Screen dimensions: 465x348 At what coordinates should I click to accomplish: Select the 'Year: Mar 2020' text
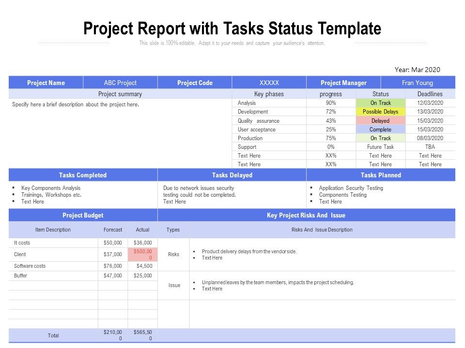417,70
